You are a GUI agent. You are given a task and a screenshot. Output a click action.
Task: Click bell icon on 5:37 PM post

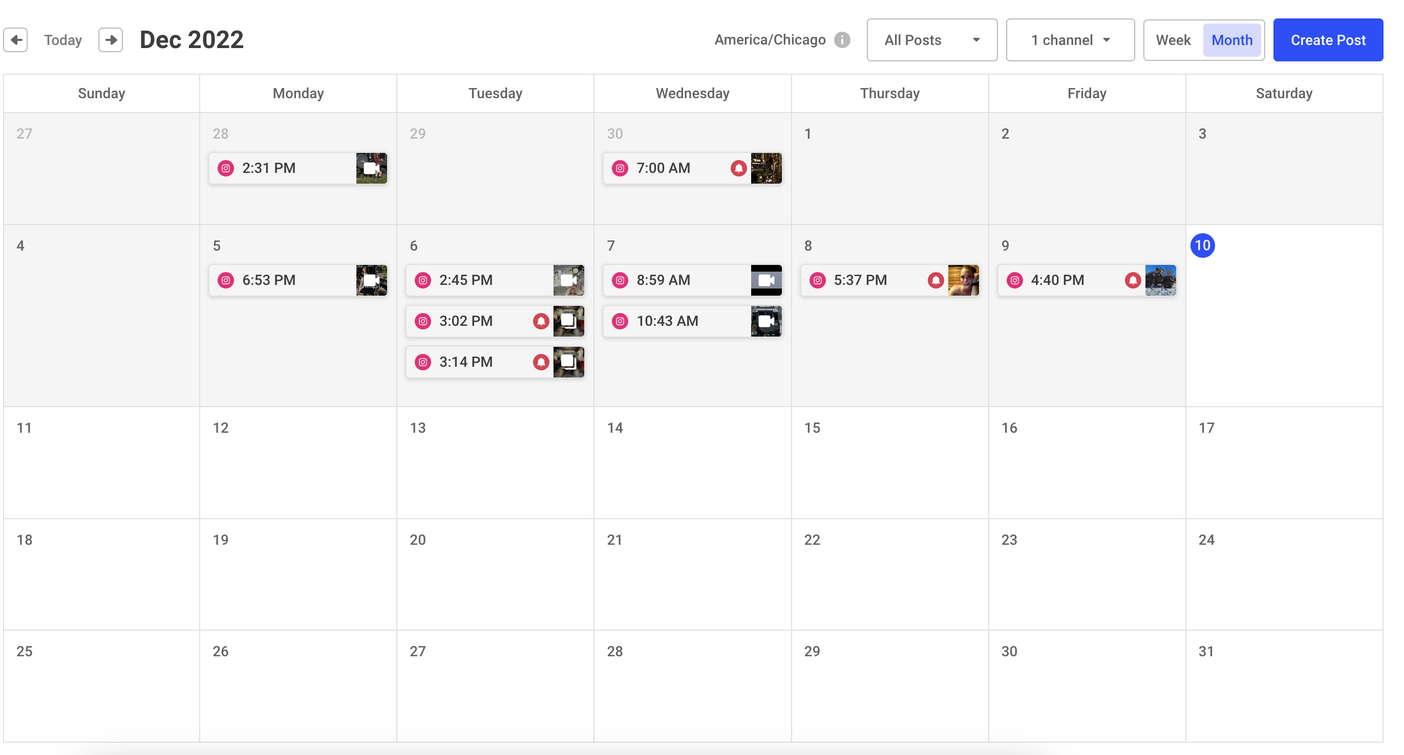(936, 280)
